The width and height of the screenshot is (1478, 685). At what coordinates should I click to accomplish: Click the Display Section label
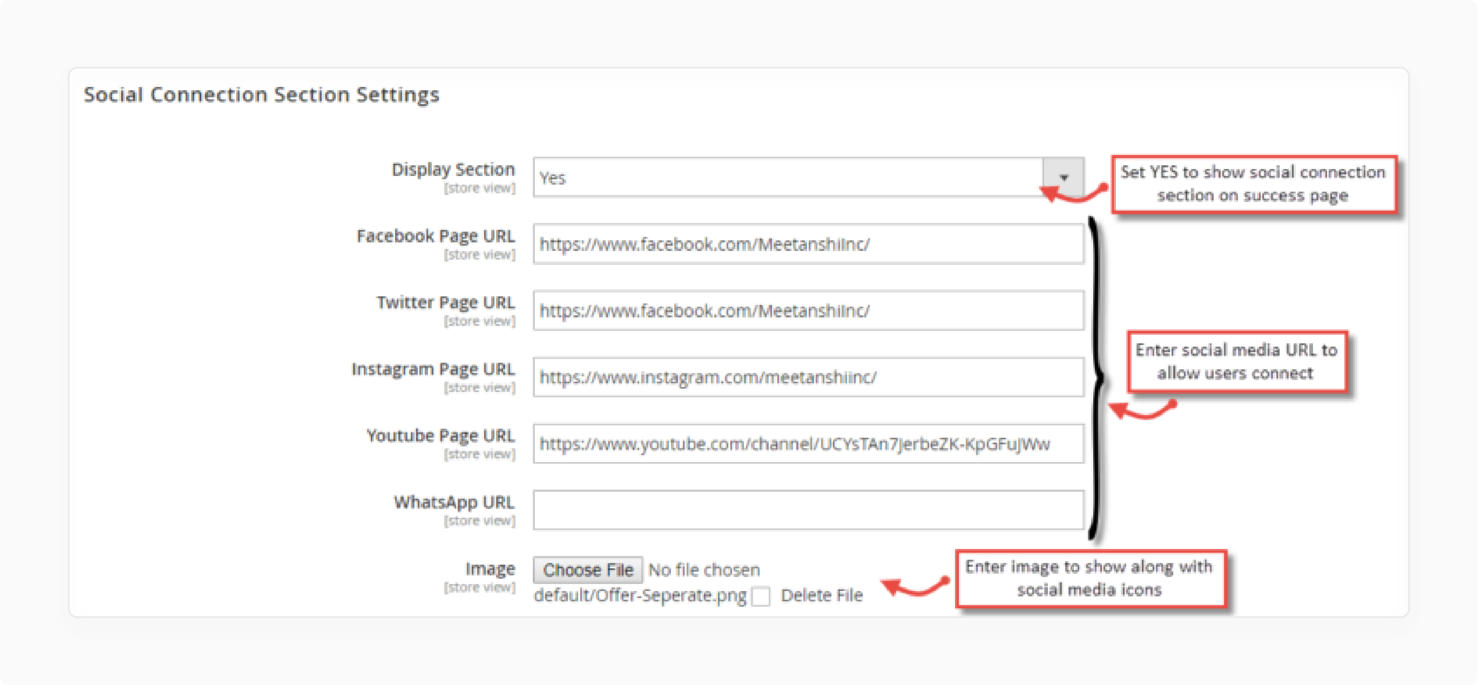click(453, 169)
